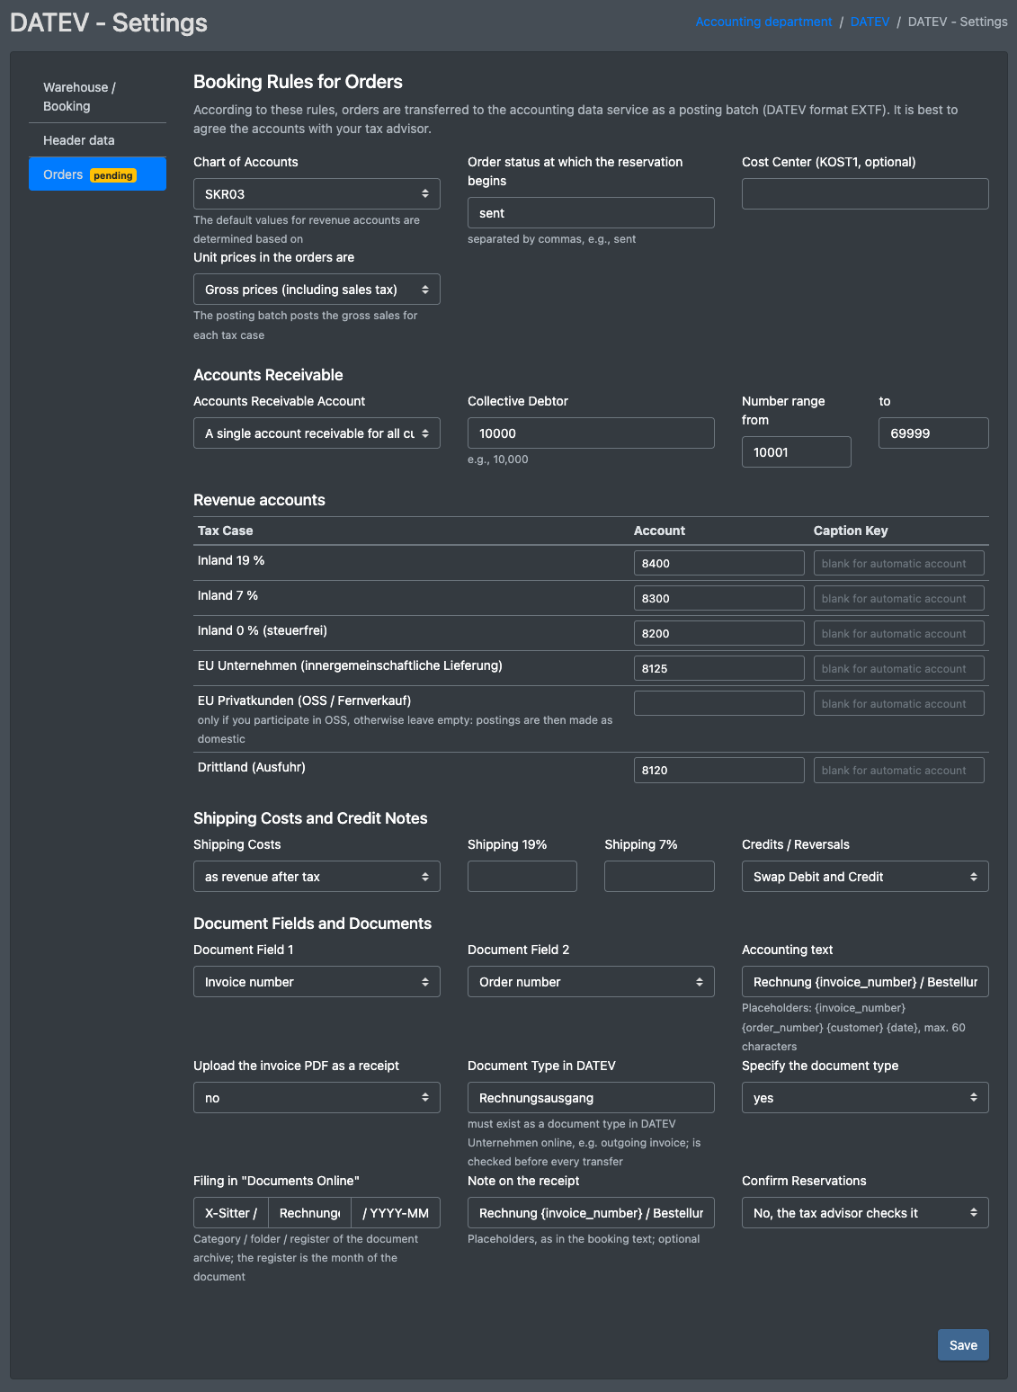
Task: Click the 'Tax Case' column header
Action: [x=225, y=531]
